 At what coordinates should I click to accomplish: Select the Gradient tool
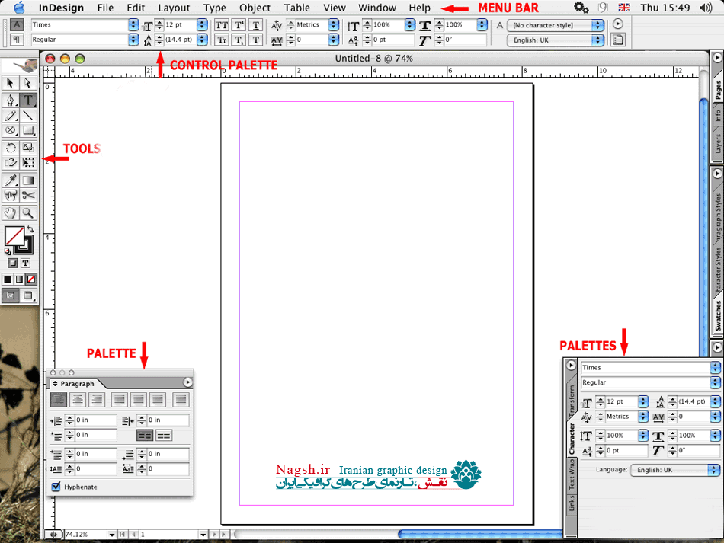(x=27, y=180)
